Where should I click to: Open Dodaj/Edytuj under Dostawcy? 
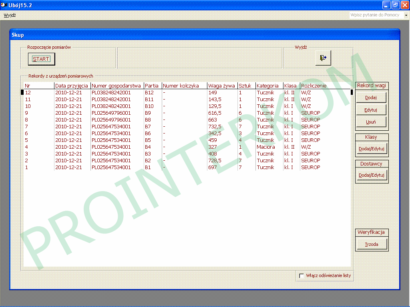pos(371,175)
